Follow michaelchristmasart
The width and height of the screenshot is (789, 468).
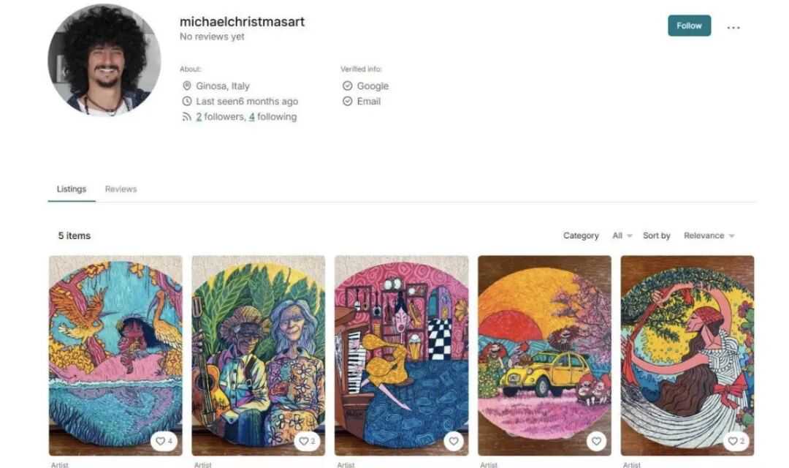(x=689, y=26)
